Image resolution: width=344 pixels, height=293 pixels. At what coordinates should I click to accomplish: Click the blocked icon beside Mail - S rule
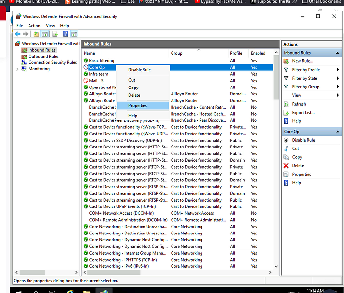pyautogui.click(x=86, y=81)
